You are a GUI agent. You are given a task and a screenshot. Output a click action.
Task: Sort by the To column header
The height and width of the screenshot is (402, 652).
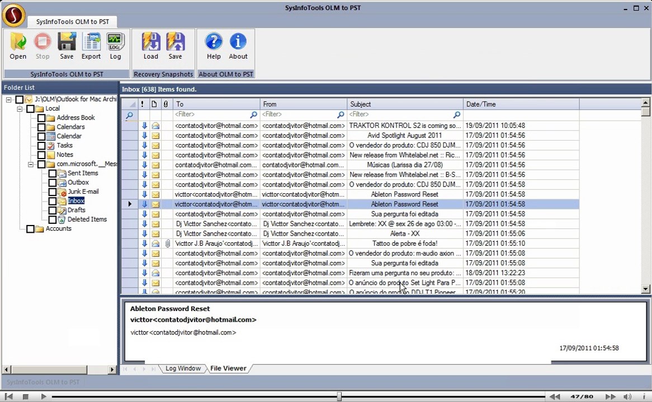(216, 104)
